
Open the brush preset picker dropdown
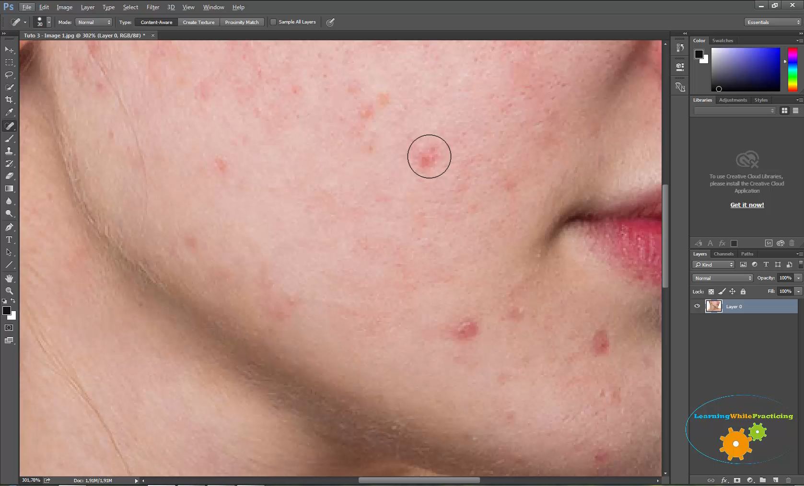pyautogui.click(x=49, y=22)
